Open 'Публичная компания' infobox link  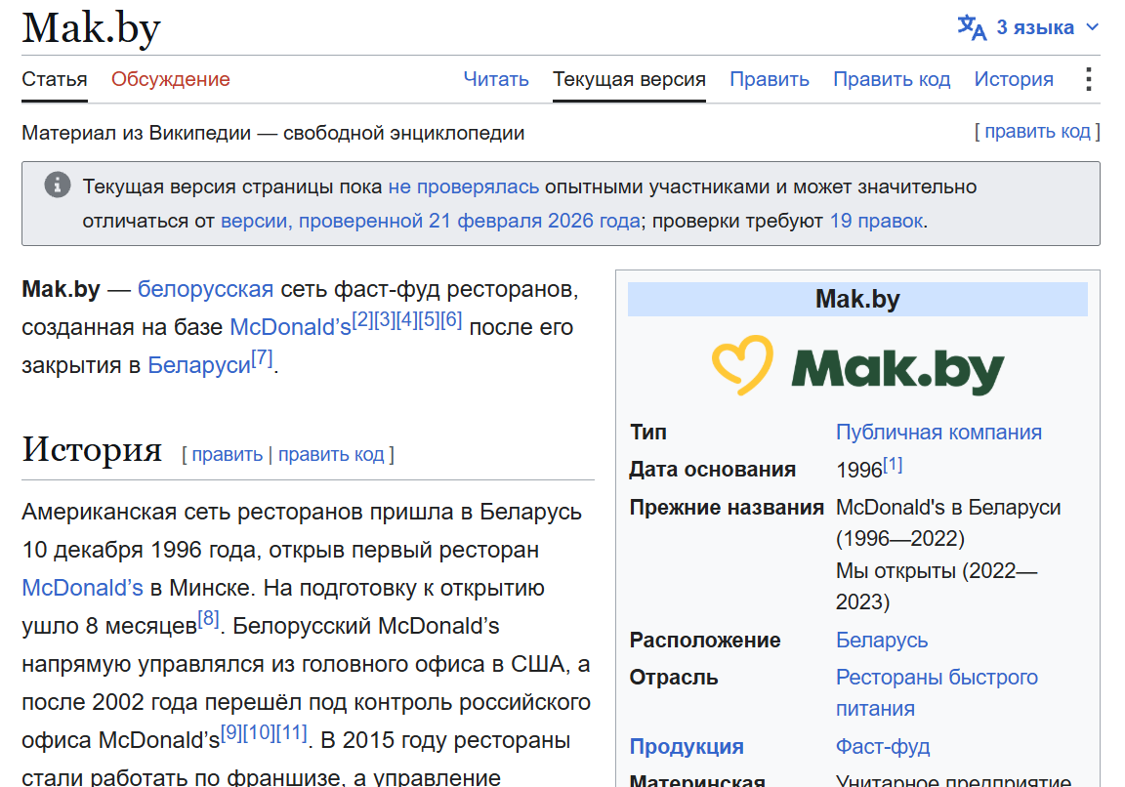[x=938, y=432]
